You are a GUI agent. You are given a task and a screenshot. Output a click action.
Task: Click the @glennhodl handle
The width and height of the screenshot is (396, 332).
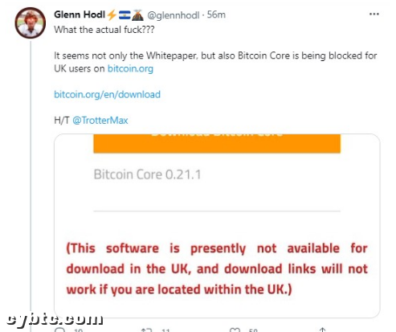coord(174,15)
